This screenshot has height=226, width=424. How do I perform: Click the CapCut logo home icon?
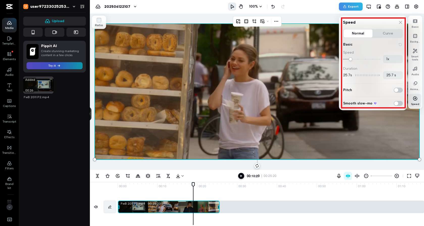coord(9,7)
